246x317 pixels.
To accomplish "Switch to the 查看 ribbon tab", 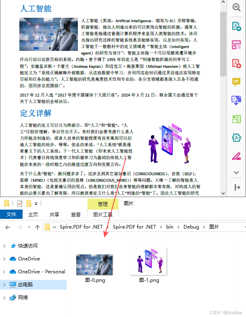I will pyautogui.click(x=76, y=214).
